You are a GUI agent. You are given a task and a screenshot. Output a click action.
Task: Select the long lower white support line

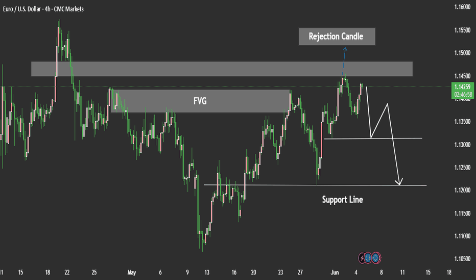[315, 185]
